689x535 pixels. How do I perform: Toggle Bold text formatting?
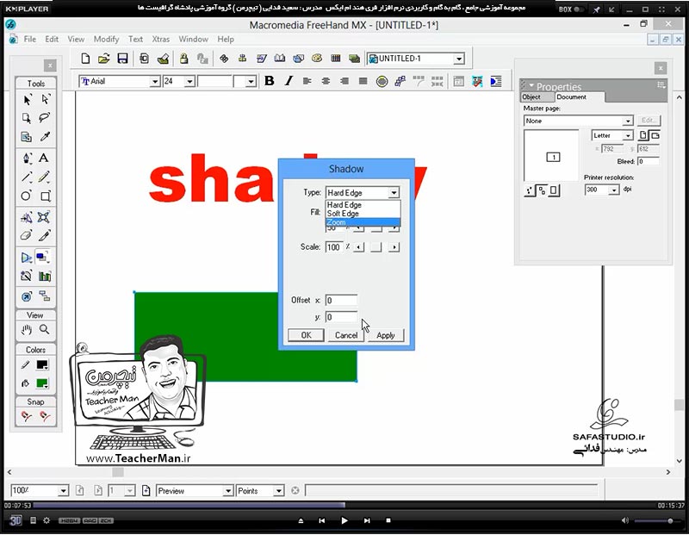click(x=270, y=81)
